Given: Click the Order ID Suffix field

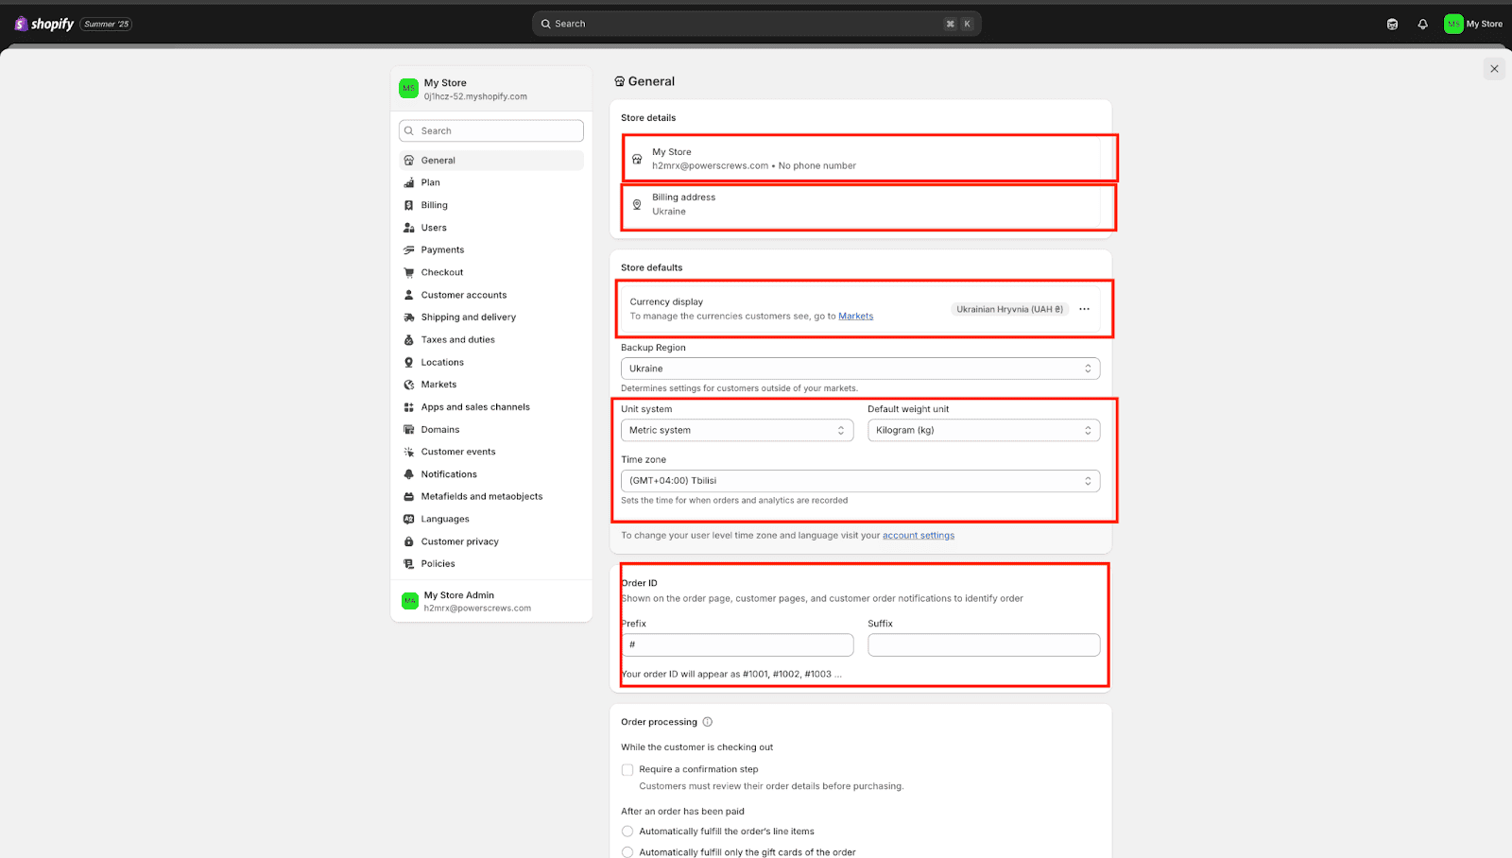Looking at the screenshot, I should point(984,644).
